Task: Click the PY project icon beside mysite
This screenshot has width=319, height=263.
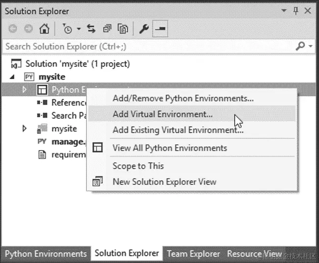Action: pos(29,77)
